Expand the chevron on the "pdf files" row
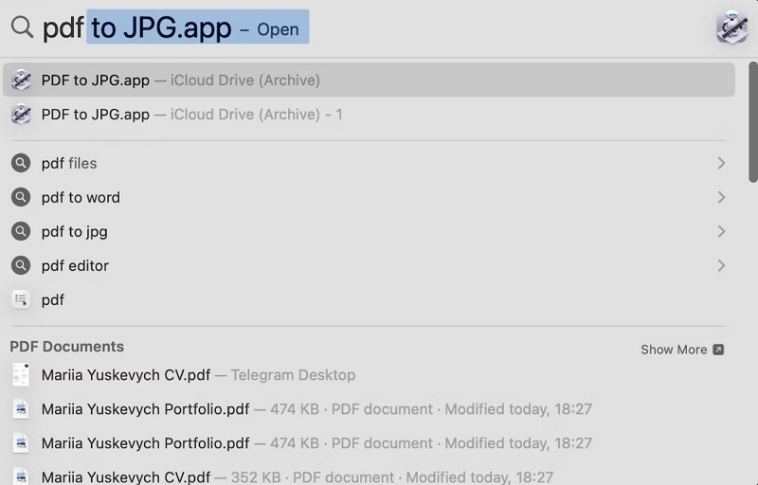This screenshot has width=758, height=485. 721,163
